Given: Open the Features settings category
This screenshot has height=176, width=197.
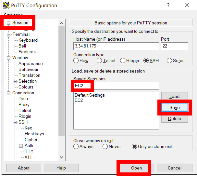Looking at the screenshot, I should (27, 52).
